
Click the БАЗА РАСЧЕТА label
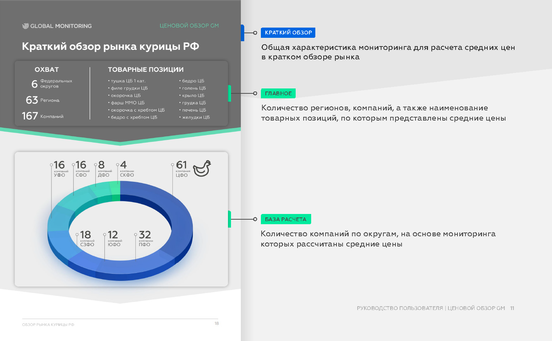point(286,219)
